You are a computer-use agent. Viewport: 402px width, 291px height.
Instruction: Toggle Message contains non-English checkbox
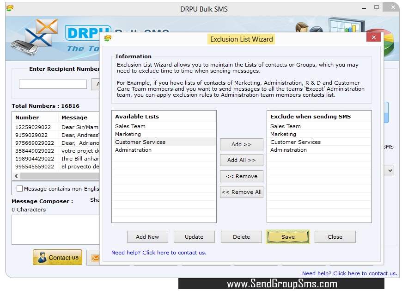pos(19,189)
